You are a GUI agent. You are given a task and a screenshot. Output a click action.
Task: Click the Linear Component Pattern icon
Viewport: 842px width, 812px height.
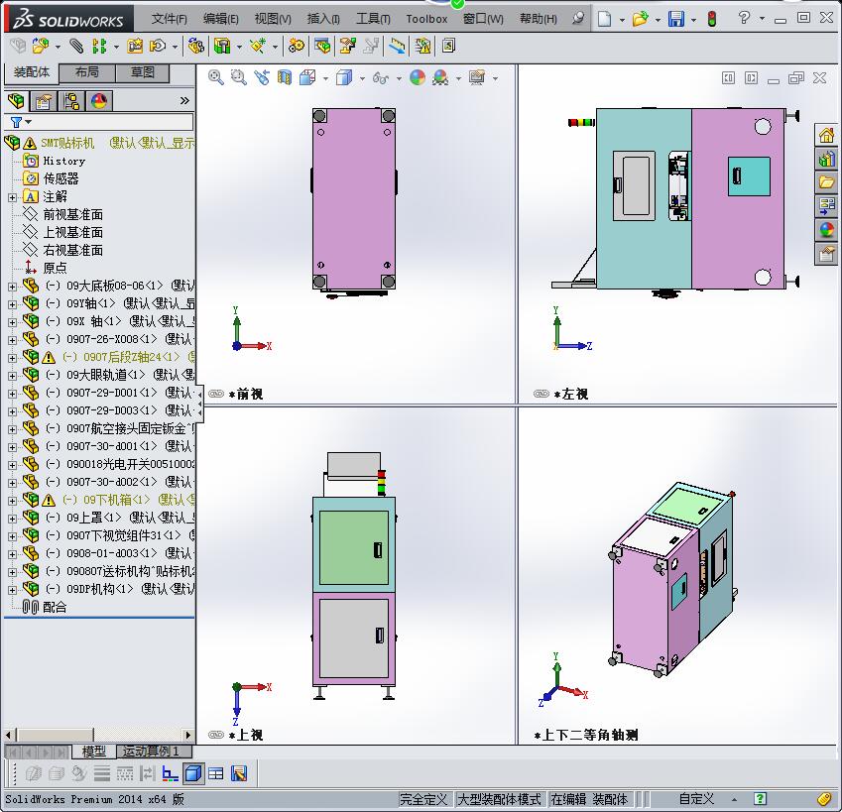point(99,47)
